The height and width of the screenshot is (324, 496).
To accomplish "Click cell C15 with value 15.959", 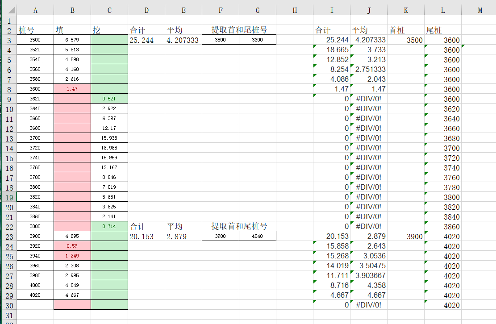I will point(109,158).
